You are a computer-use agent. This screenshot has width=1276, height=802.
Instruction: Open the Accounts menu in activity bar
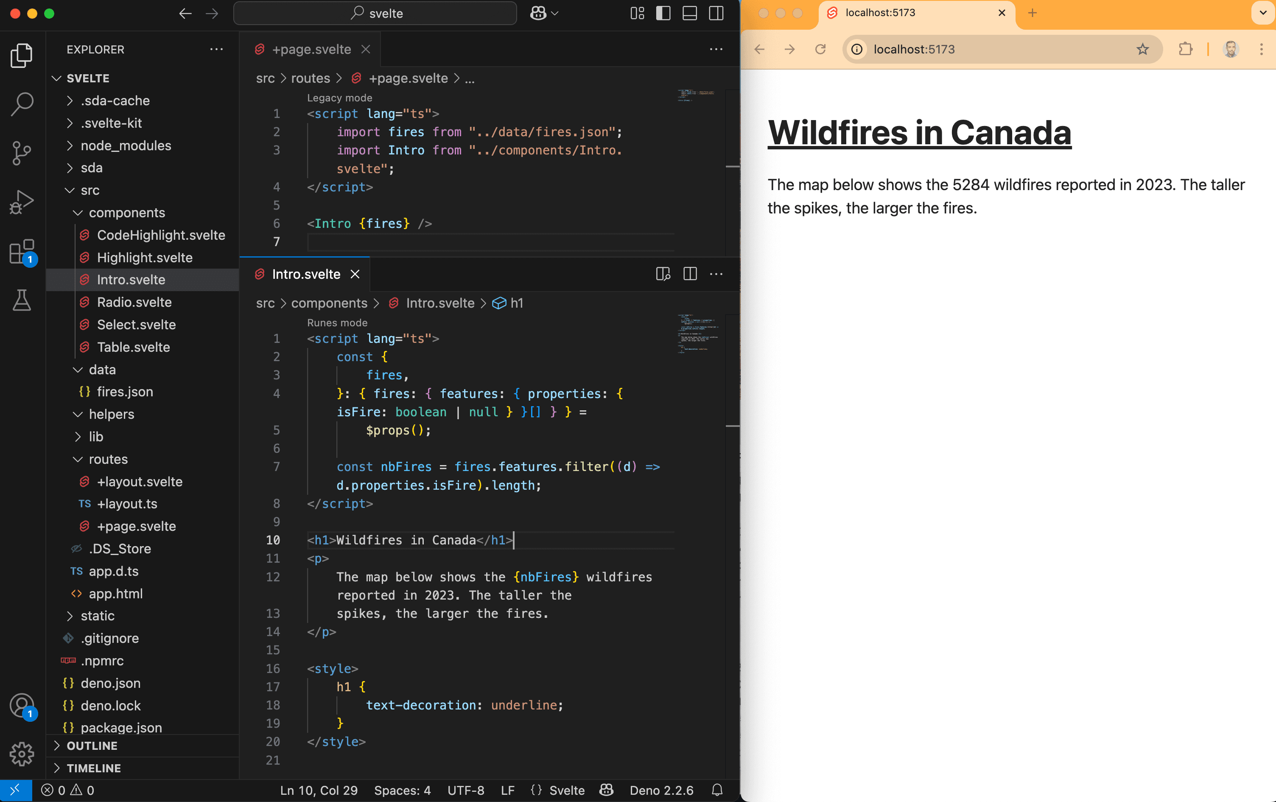pos(22,706)
